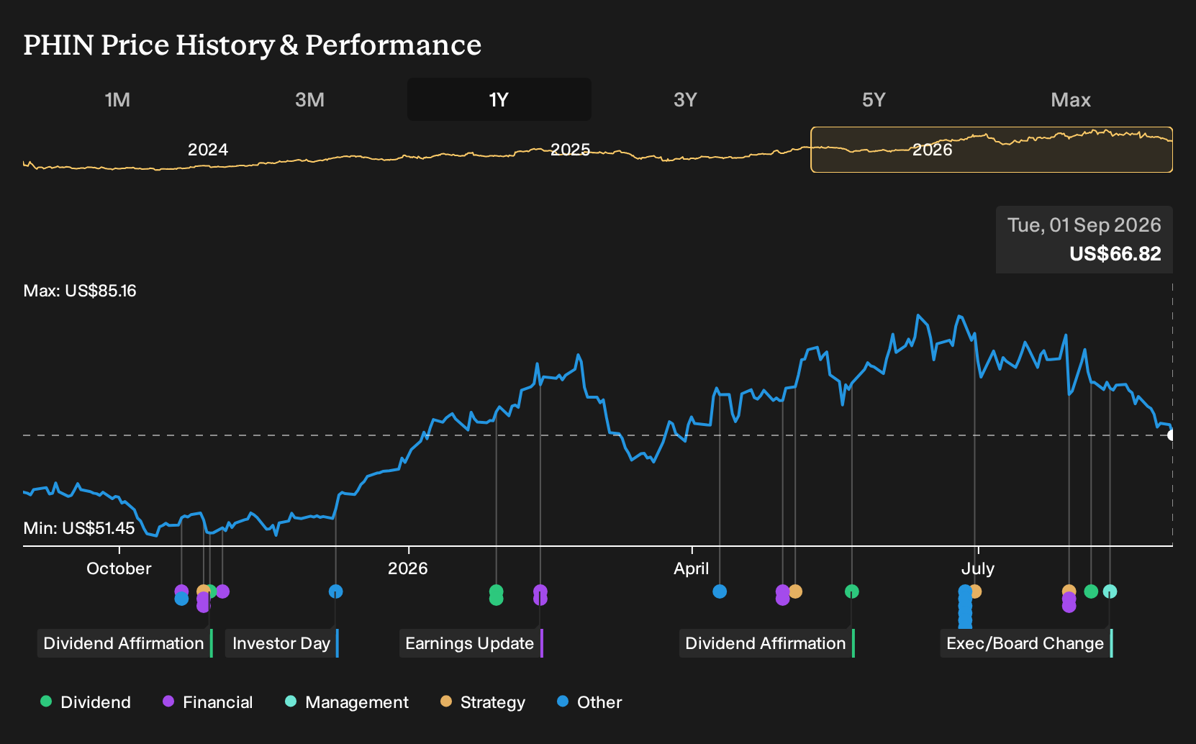Click the teal Management marker above Exec/Board Change

[1110, 591]
